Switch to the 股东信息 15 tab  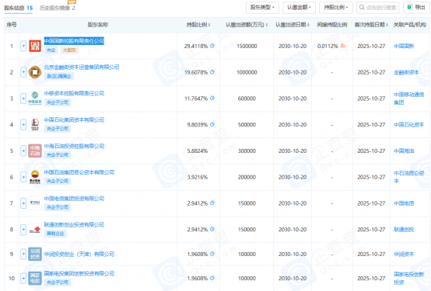tap(19, 8)
